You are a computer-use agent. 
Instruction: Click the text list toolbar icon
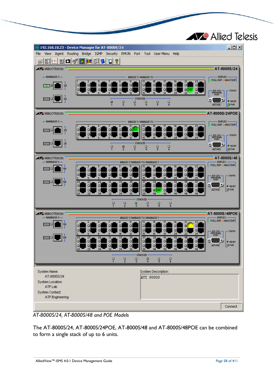point(61,61)
